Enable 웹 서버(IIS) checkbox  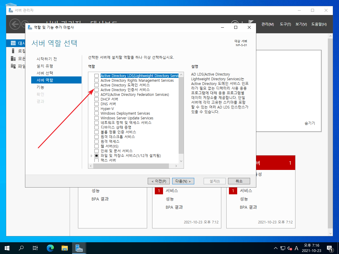coord(97,146)
